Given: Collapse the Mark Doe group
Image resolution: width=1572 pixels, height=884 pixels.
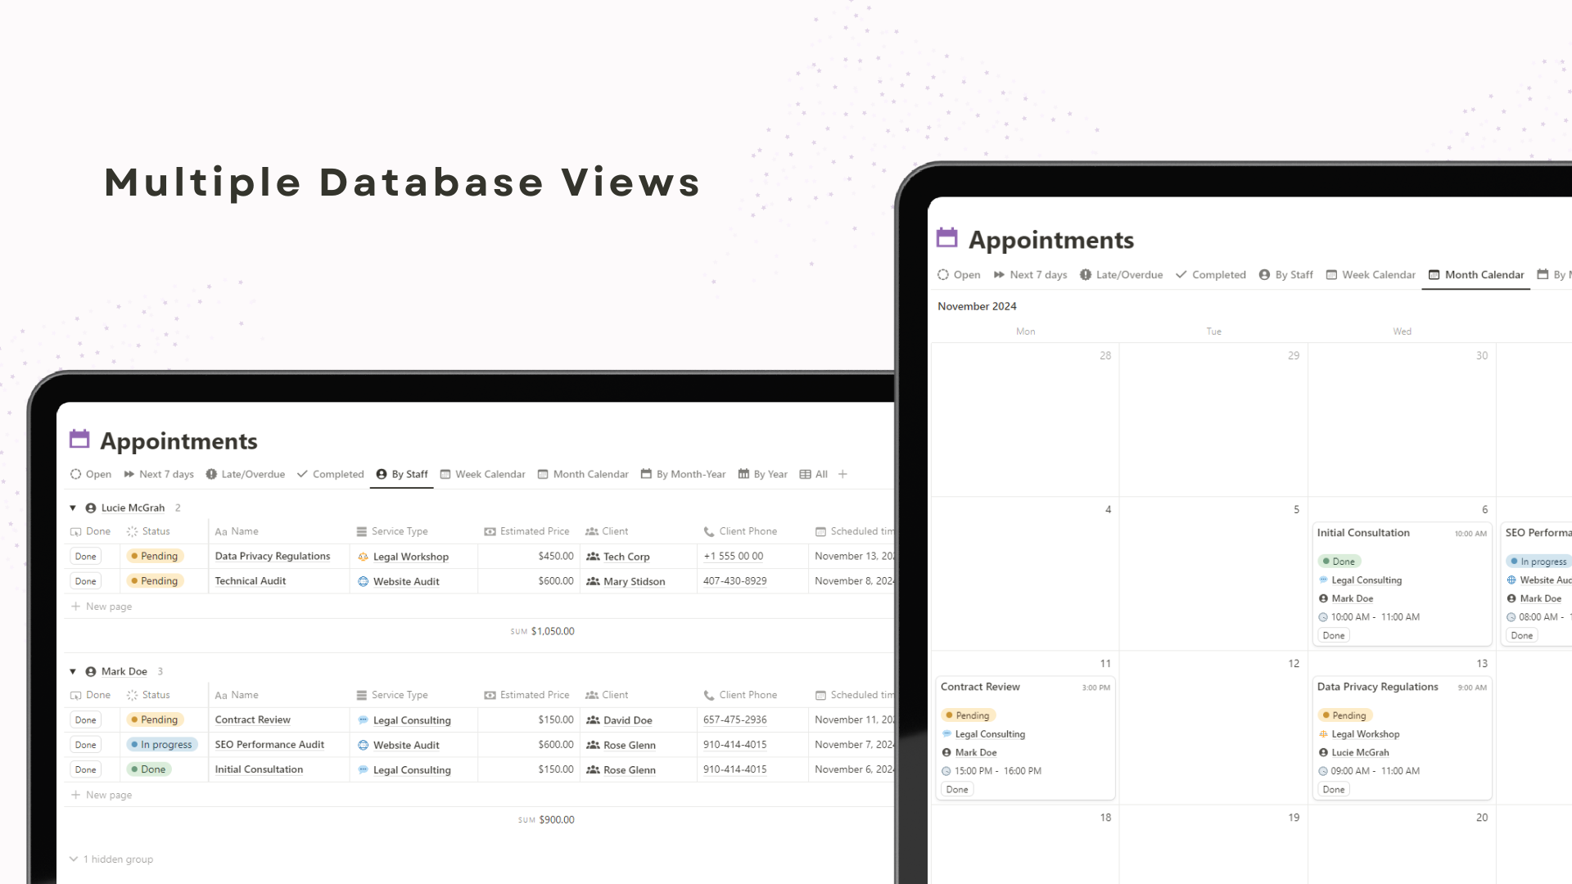Looking at the screenshot, I should click(73, 672).
